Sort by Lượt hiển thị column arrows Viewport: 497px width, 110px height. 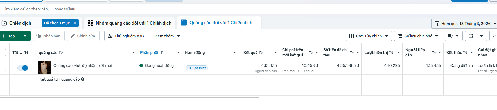pos(391,52)
